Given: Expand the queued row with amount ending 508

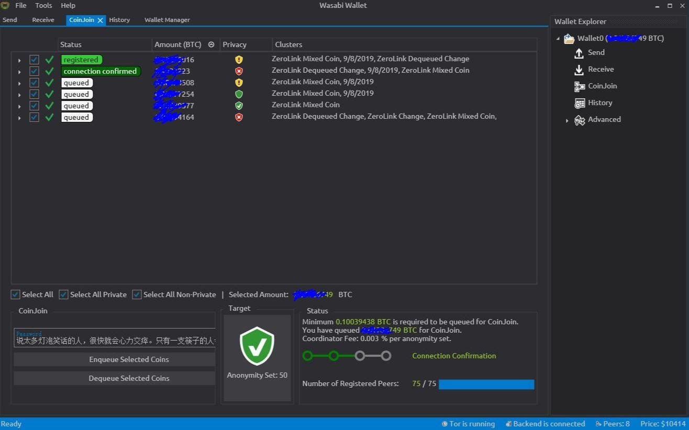Looking at the screenshot, I should click(19, 83).
